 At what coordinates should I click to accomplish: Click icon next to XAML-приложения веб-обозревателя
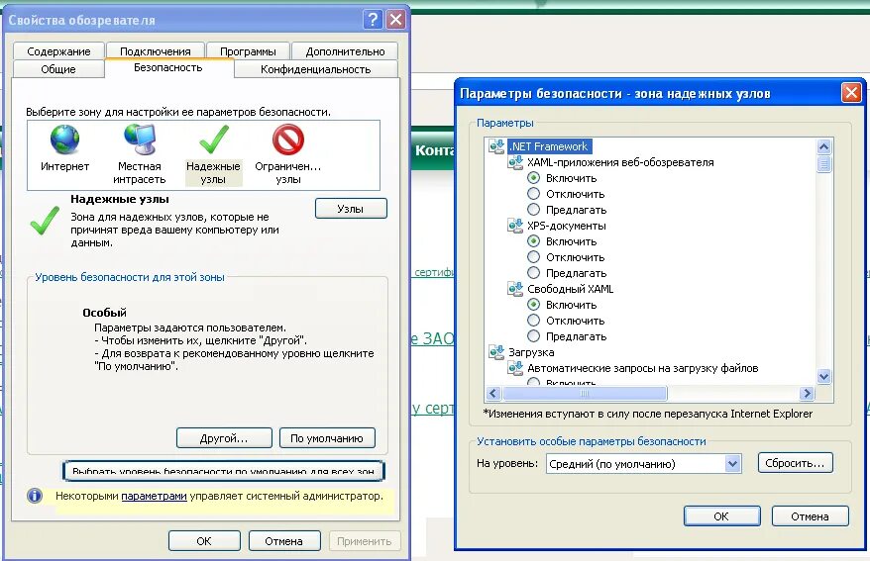515,162
